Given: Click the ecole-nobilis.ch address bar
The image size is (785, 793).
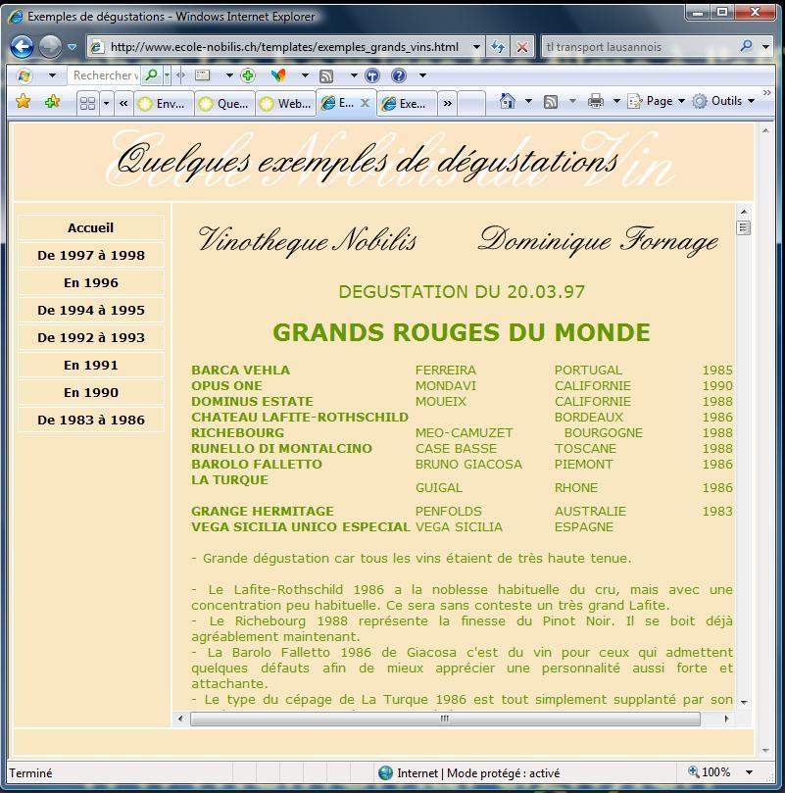Looking at the screenshot, I should [x=285, y=47].
